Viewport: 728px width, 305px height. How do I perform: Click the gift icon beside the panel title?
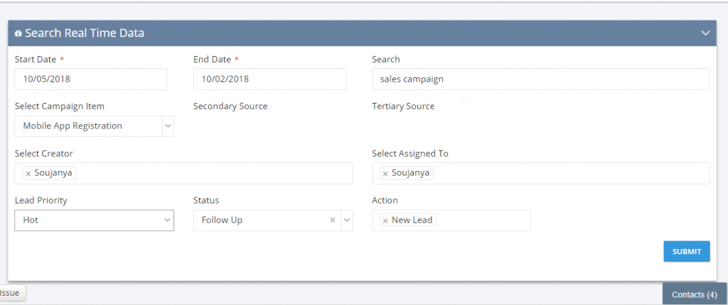pos(18,33)
